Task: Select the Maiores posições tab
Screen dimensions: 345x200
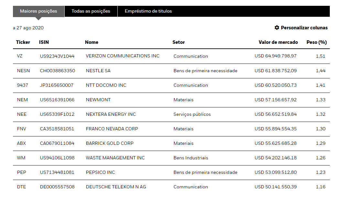Action: (38, 11)
